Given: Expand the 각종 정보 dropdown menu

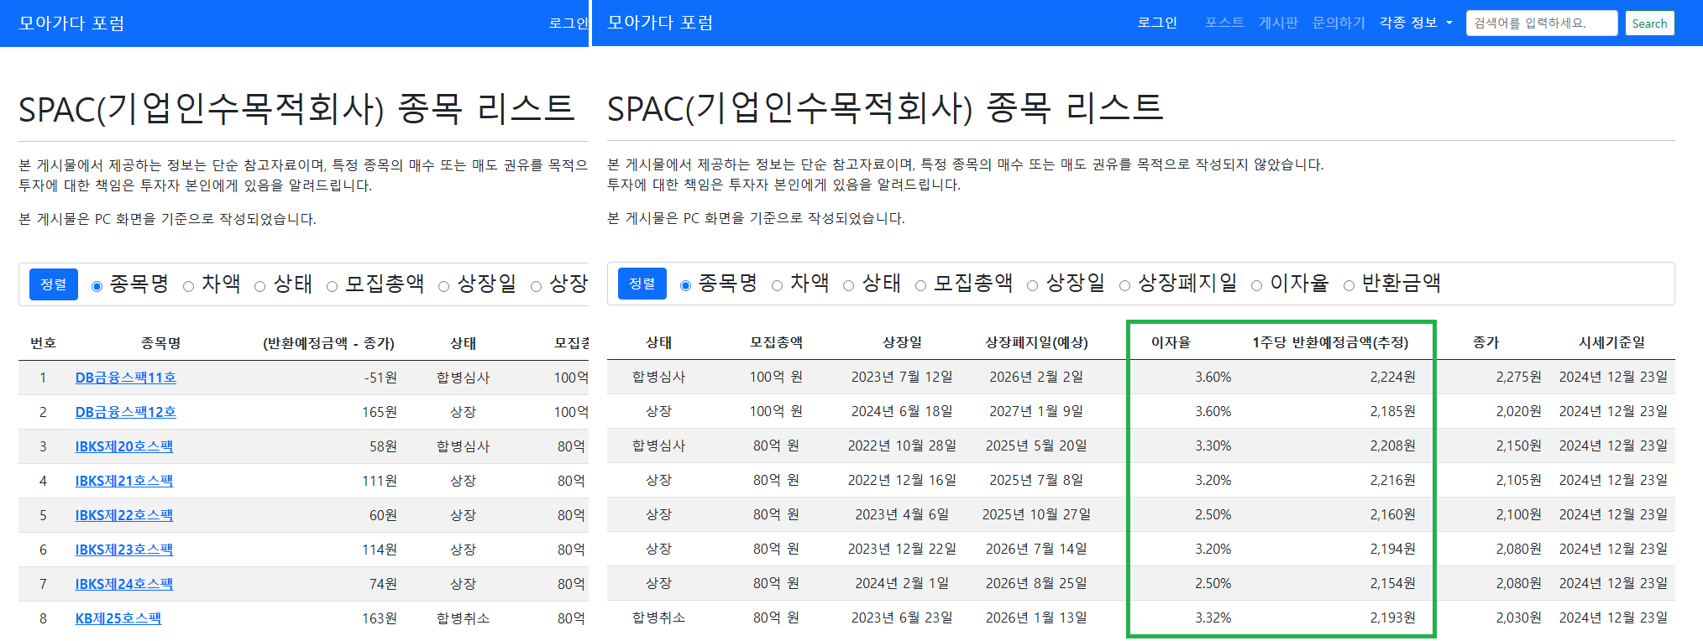Looking at the screenshot, I should [x=1415, y=23].
